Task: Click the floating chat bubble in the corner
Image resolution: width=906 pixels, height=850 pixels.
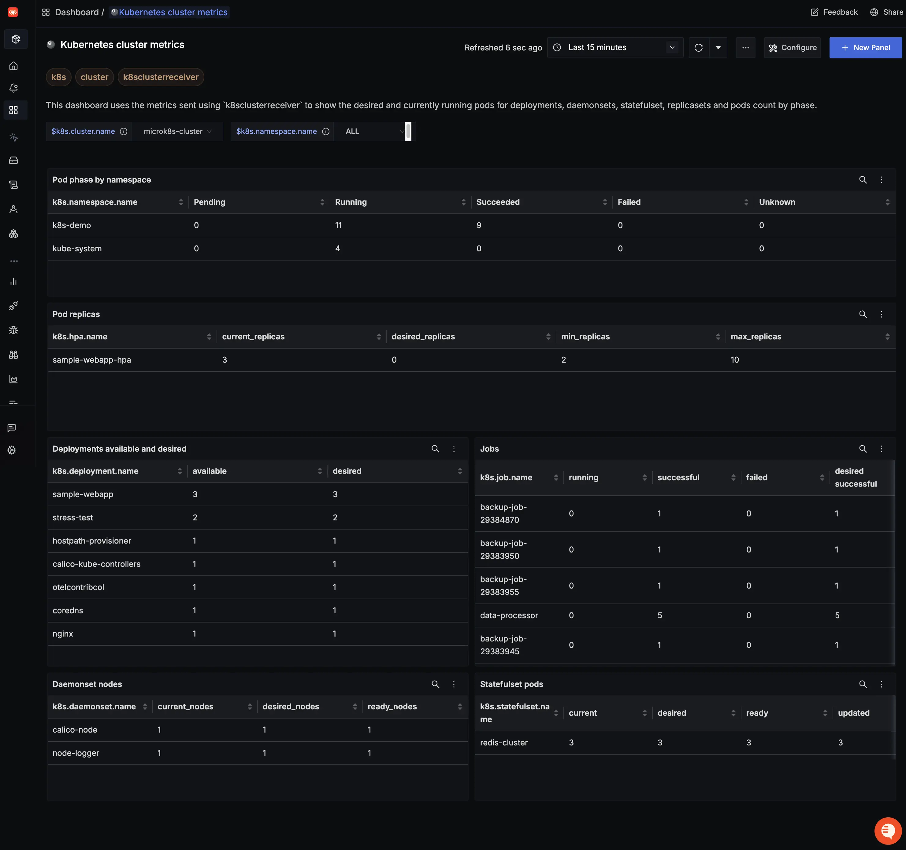Action: click(x=887, y=830)
